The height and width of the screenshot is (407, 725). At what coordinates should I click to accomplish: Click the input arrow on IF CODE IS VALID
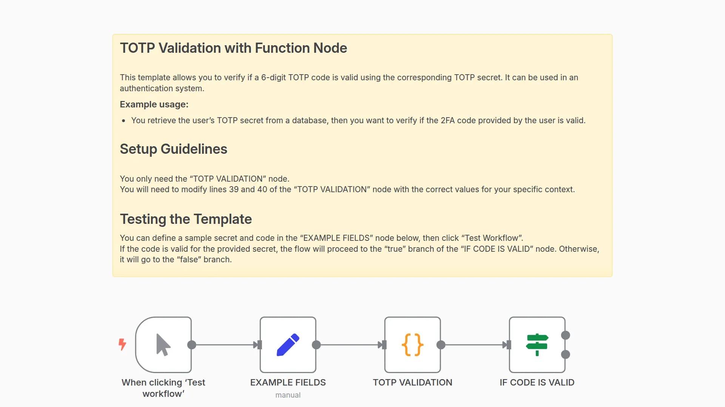508,344
